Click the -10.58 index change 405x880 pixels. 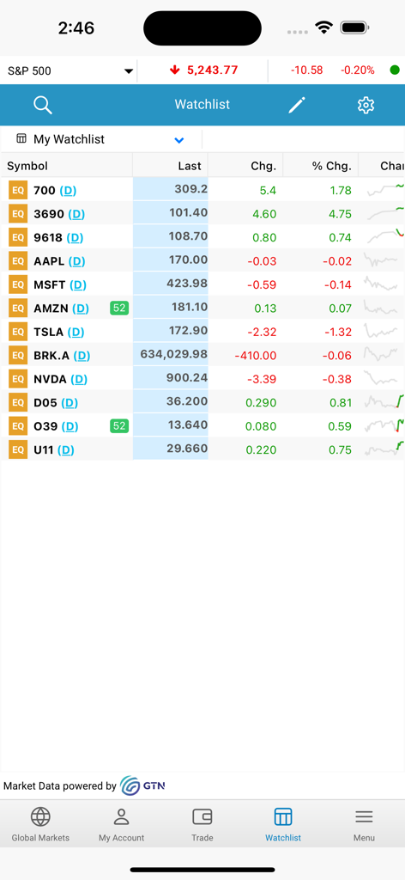[x=307, y=70]
